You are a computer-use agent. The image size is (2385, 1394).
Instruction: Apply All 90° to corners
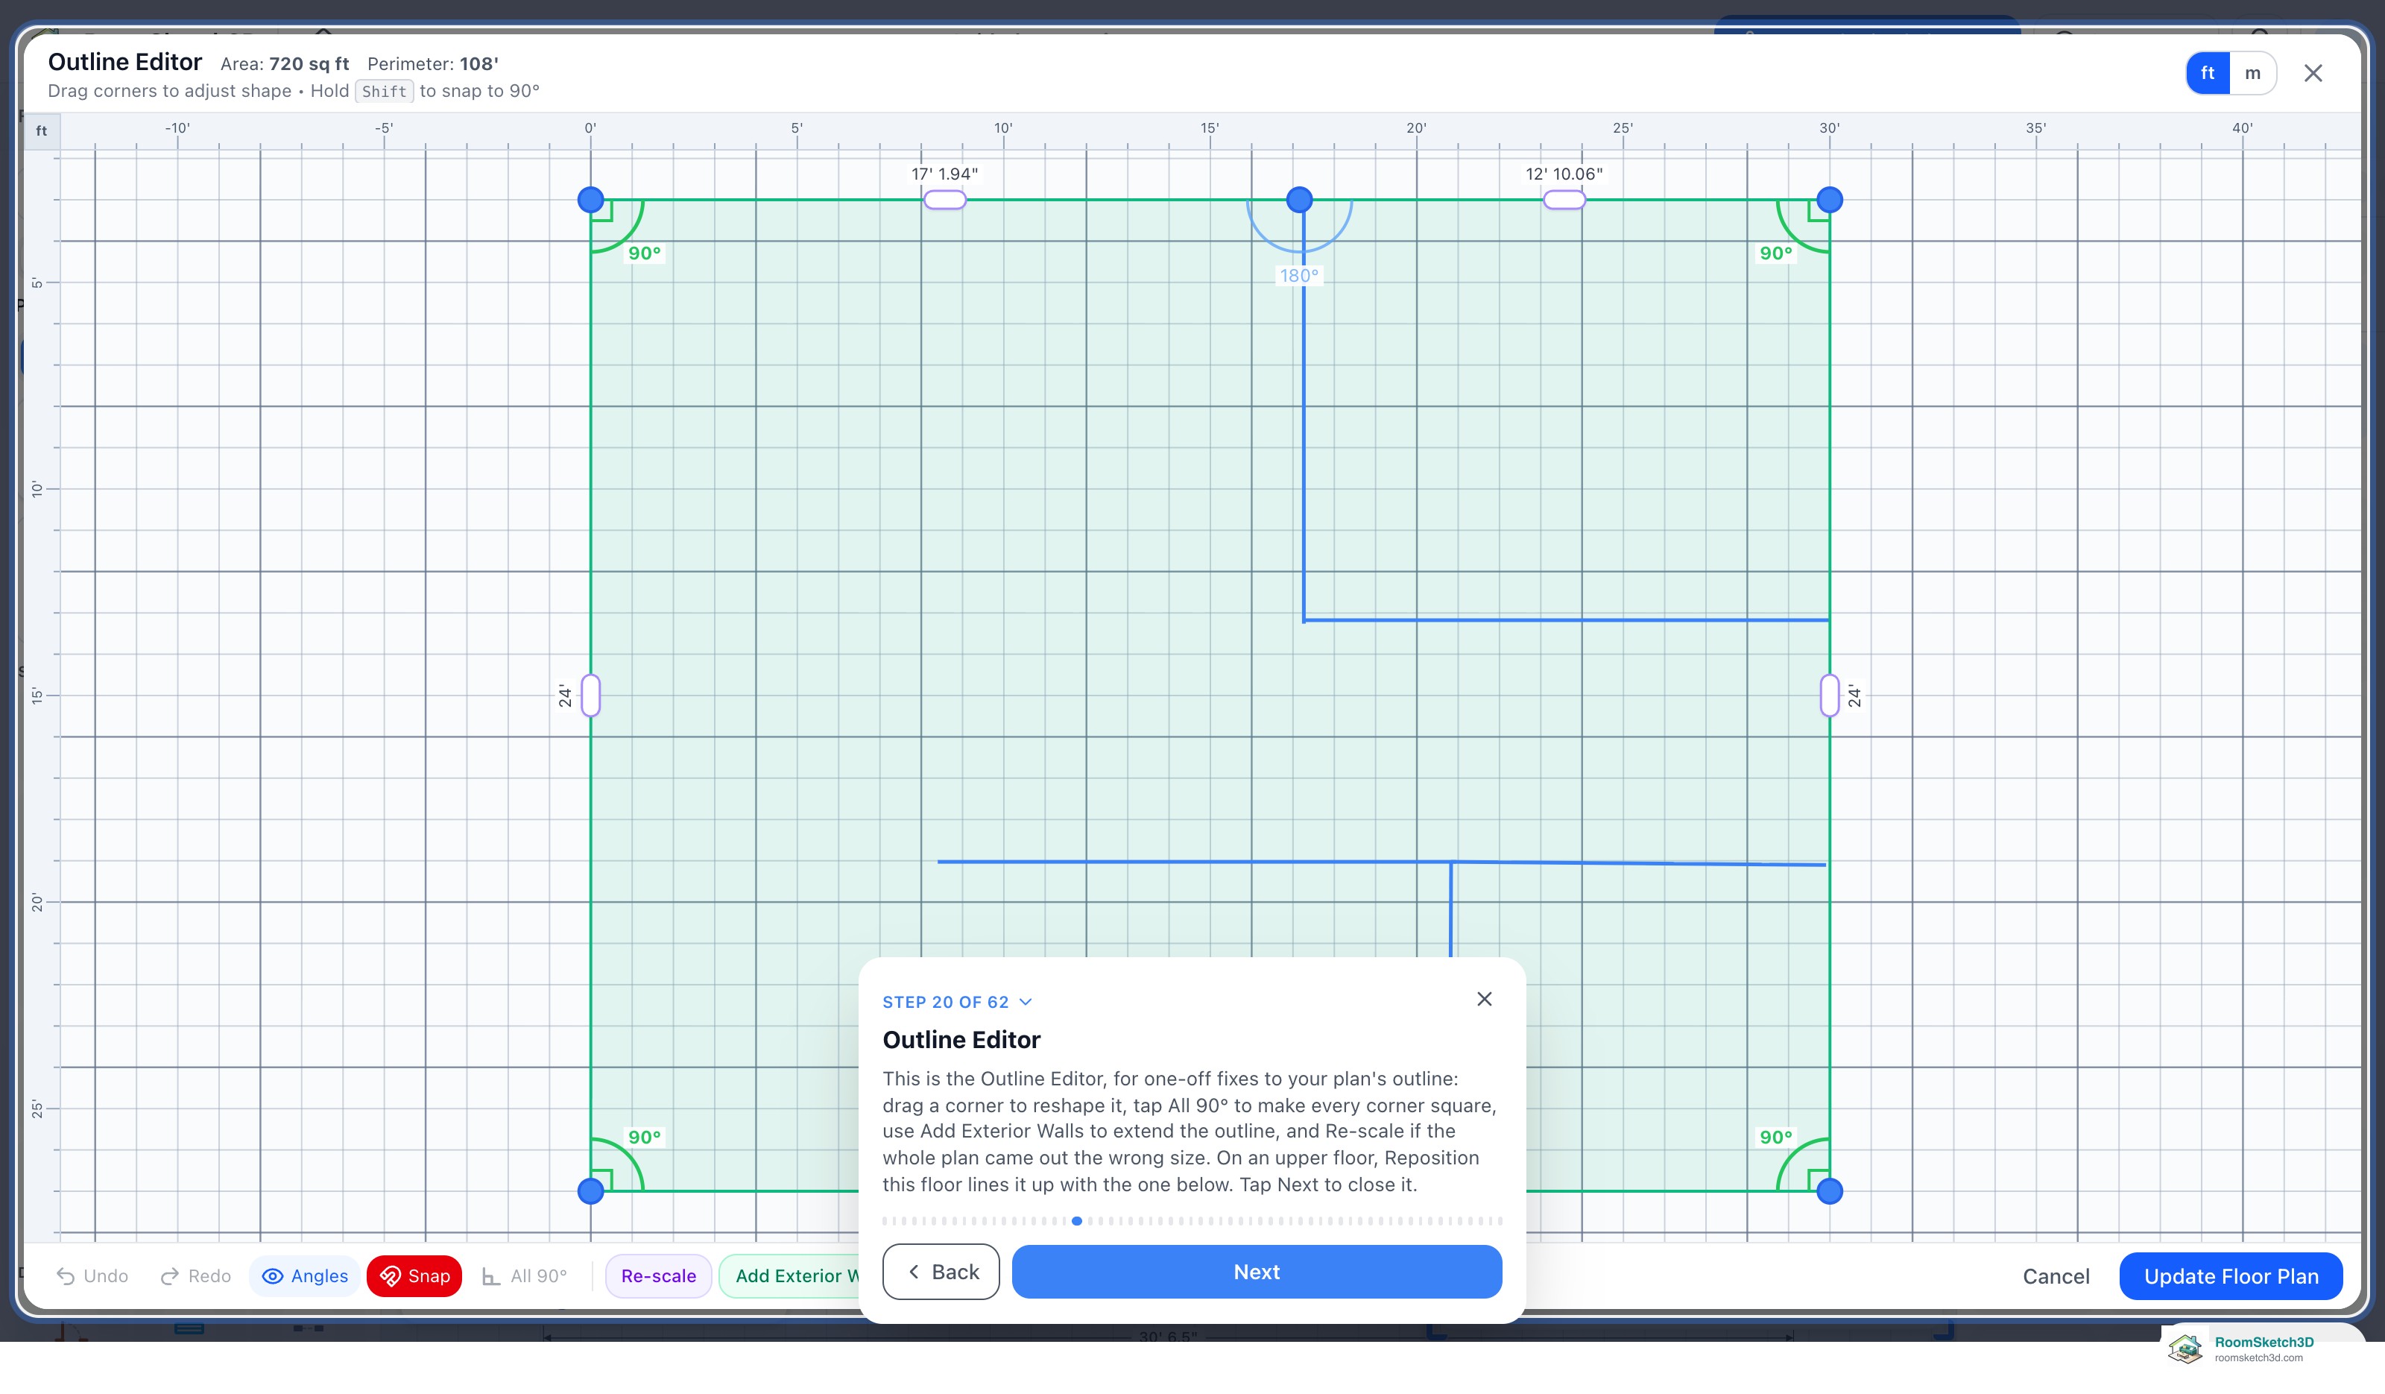(524, 1275)
